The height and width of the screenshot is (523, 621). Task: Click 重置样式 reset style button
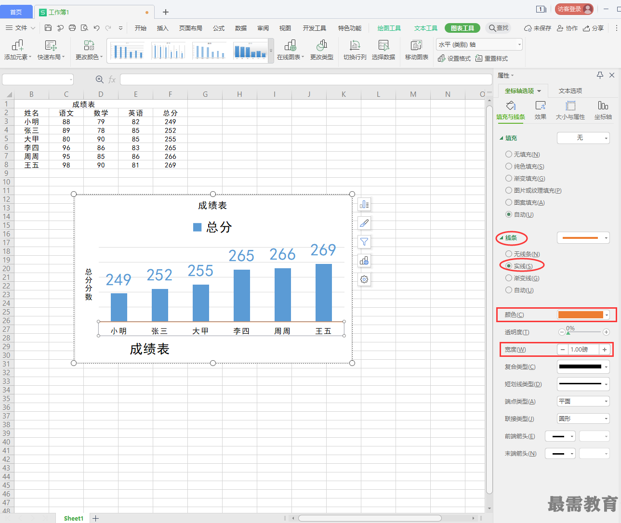click(491, 58)
